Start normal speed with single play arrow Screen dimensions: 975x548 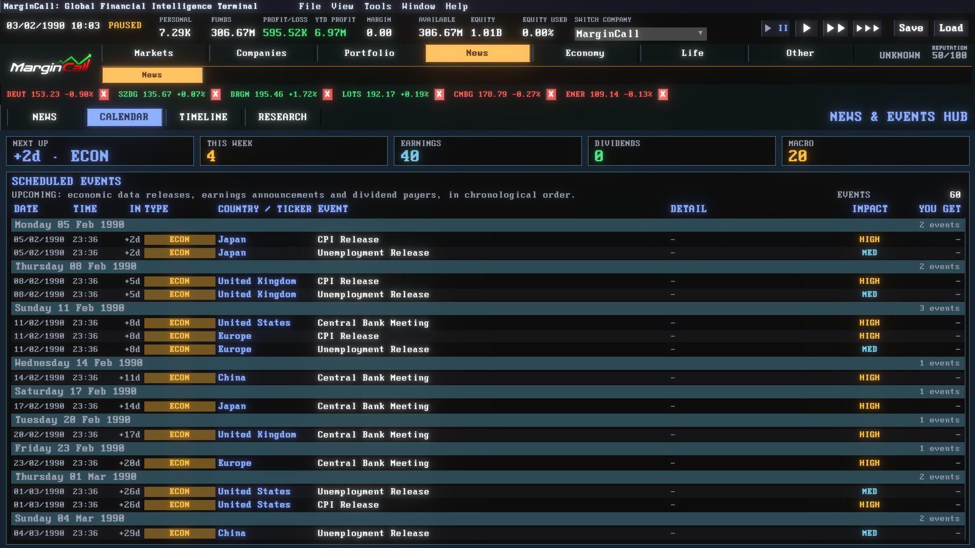[x=806, y=28]
